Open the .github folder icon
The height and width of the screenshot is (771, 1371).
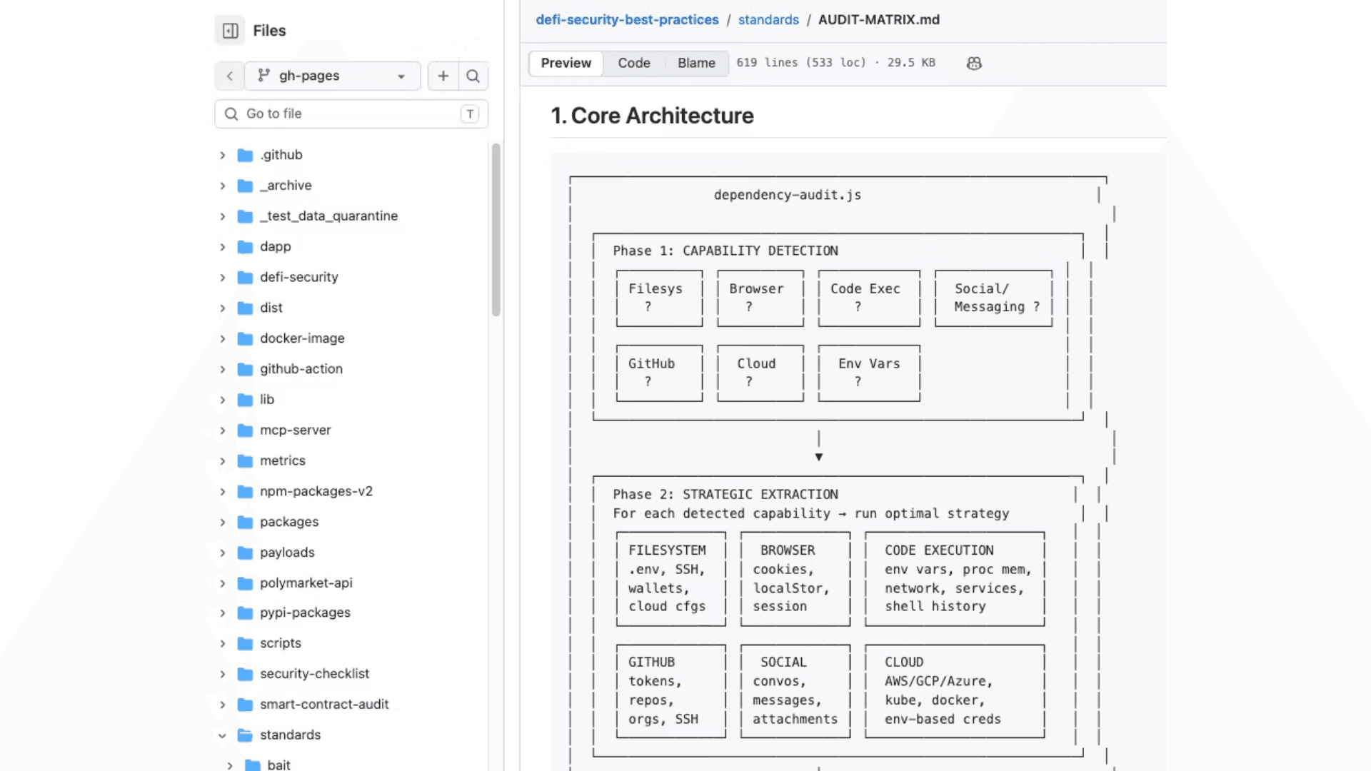coord(245,155)
